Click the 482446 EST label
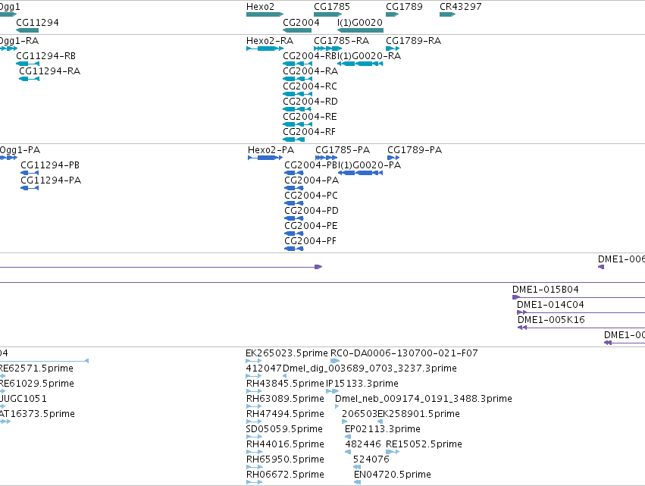The width and height of the screenshot is (645, 486). point(363,444)
